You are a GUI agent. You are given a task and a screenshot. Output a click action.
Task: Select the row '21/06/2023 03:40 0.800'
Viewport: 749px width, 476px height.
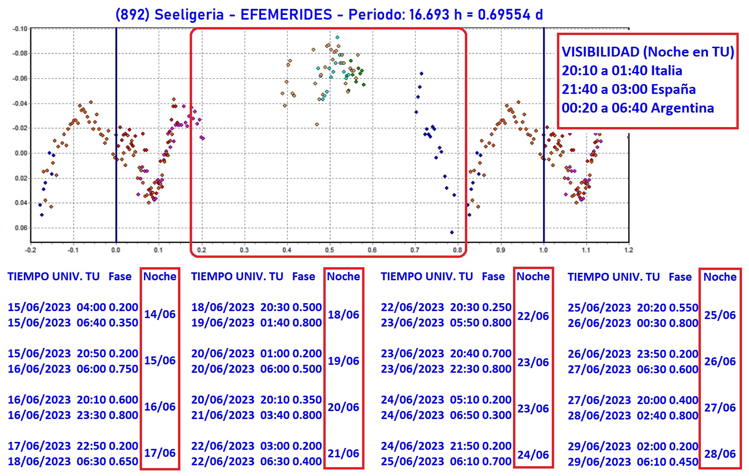tap(257, 415)
